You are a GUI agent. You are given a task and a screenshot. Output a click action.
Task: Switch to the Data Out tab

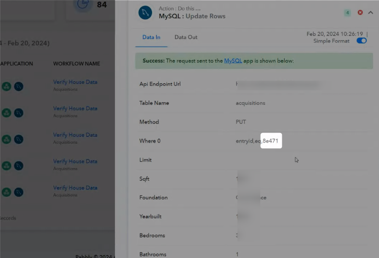point(186,37)
